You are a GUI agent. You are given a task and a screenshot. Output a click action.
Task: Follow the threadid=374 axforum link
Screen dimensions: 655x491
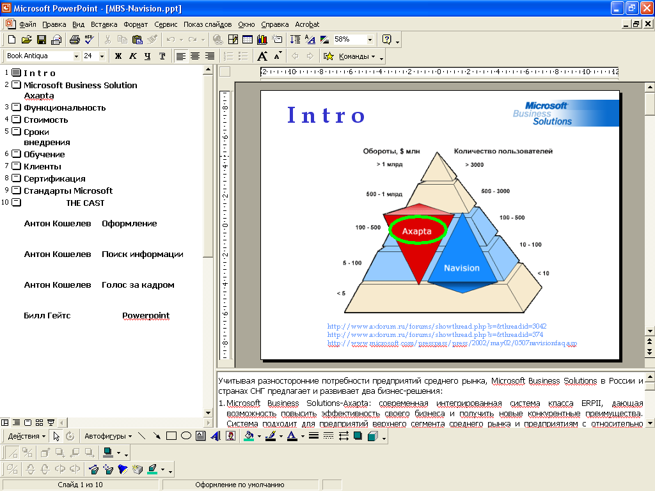click(x=435, y=334)
